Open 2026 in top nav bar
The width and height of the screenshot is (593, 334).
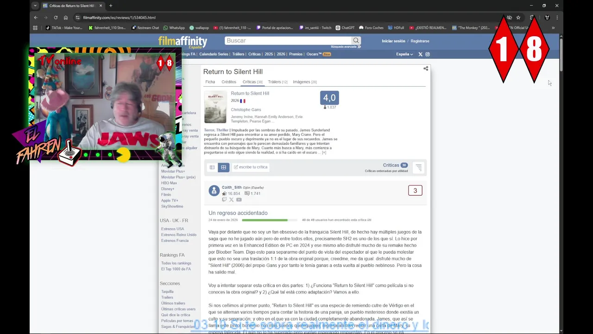tap(281, 54)
